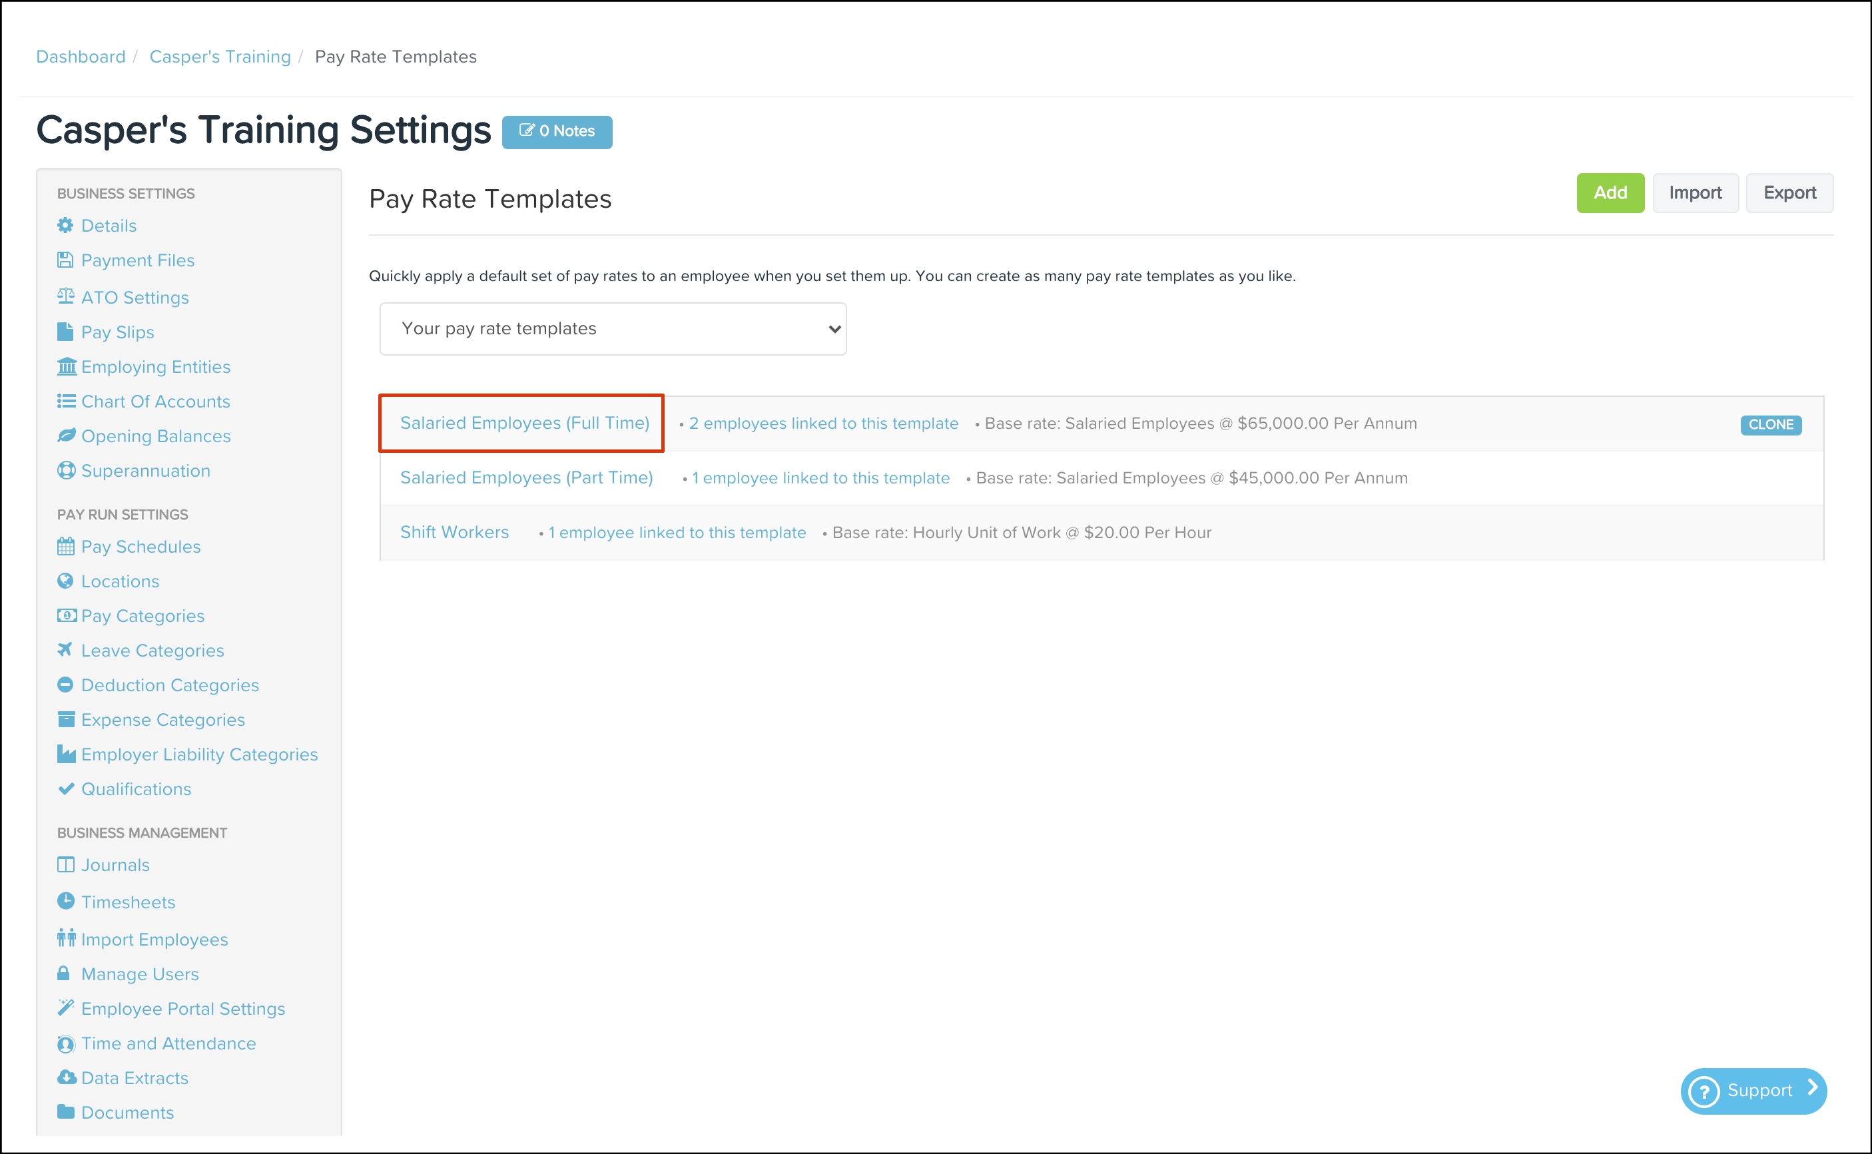Open the 'Your pay rate templates' dropdown

(x=612, y=329)
